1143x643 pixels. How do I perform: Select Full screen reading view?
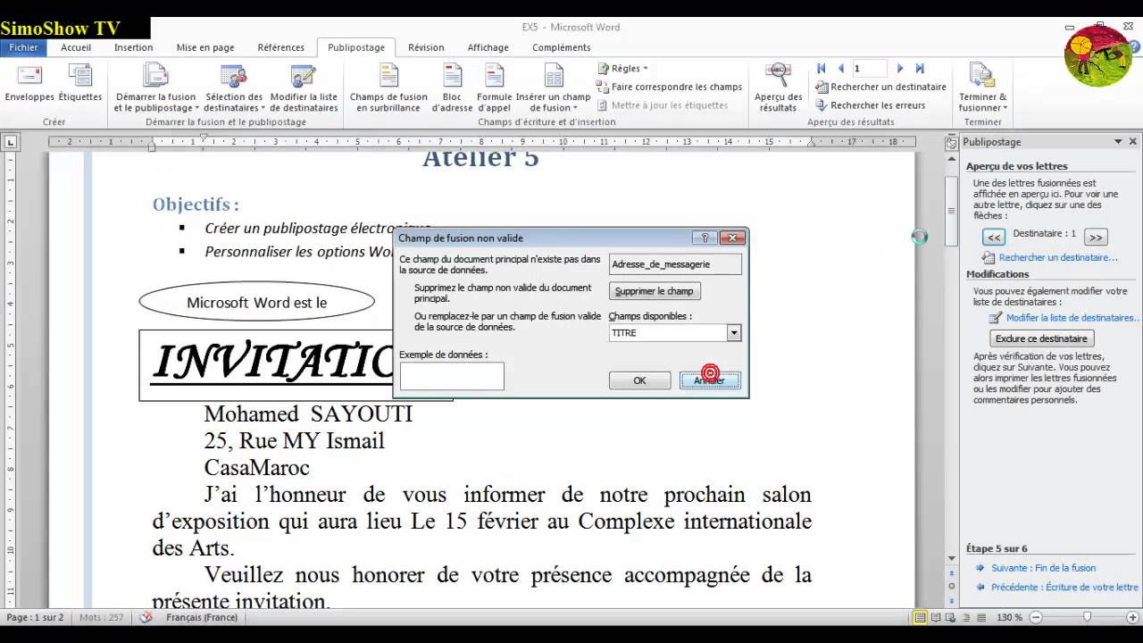pyautogui.click(x=935, y=617)
